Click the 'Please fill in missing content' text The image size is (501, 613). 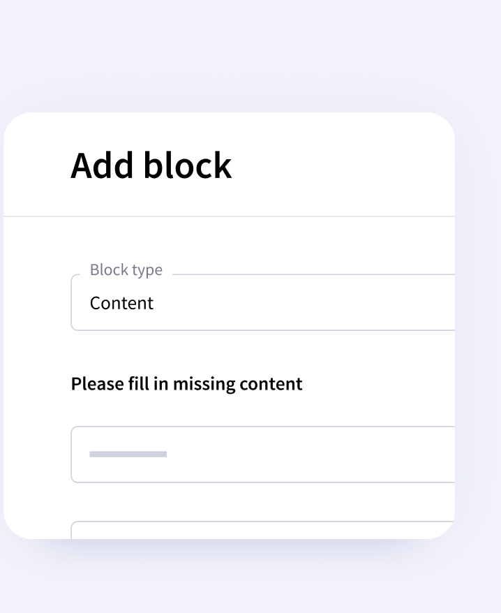click(186, 384)
